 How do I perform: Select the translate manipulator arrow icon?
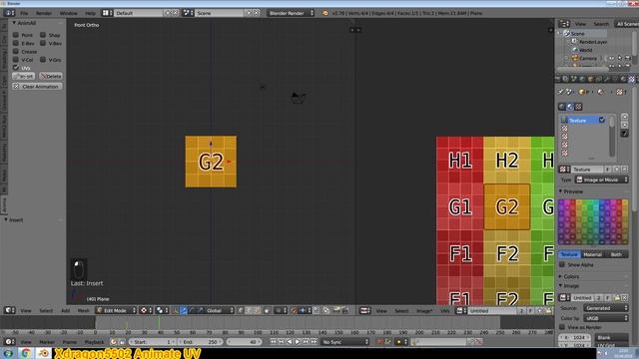pyautogui.click(x=184, y=310)
